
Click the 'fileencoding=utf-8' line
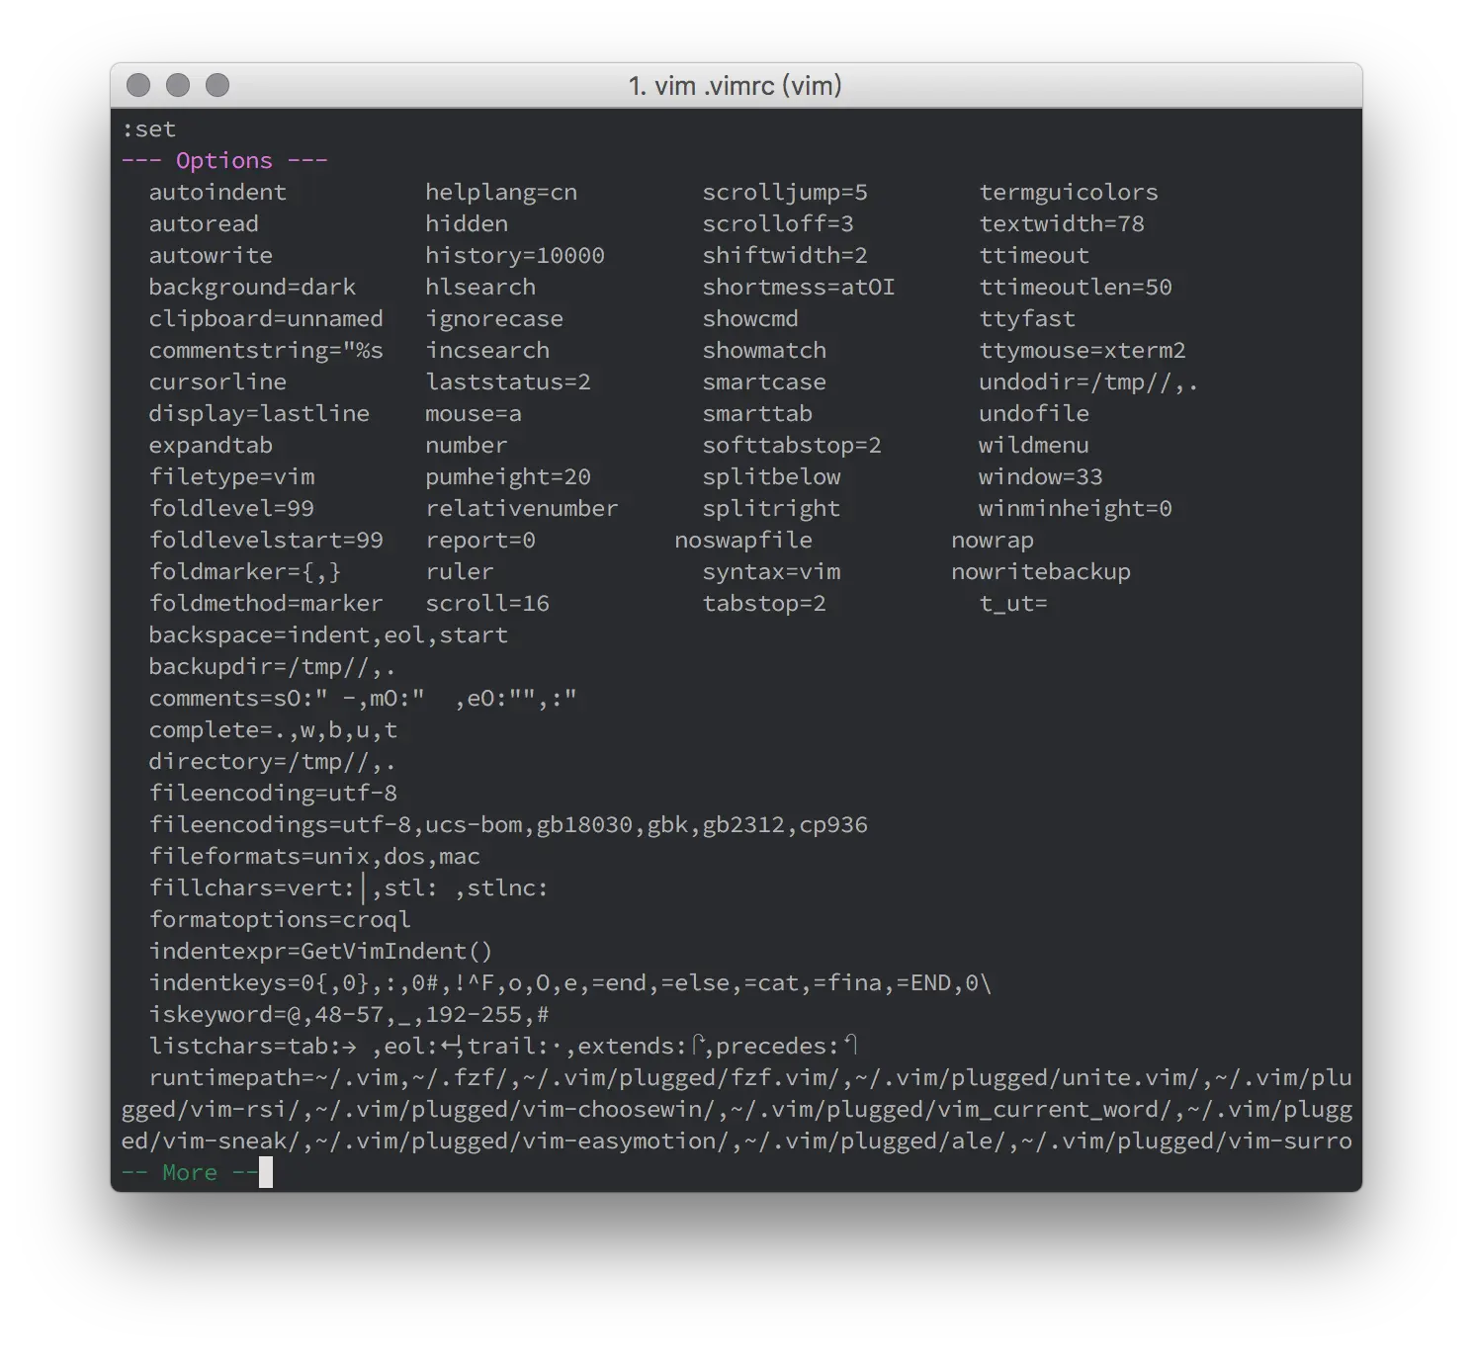tap(273, 794)
